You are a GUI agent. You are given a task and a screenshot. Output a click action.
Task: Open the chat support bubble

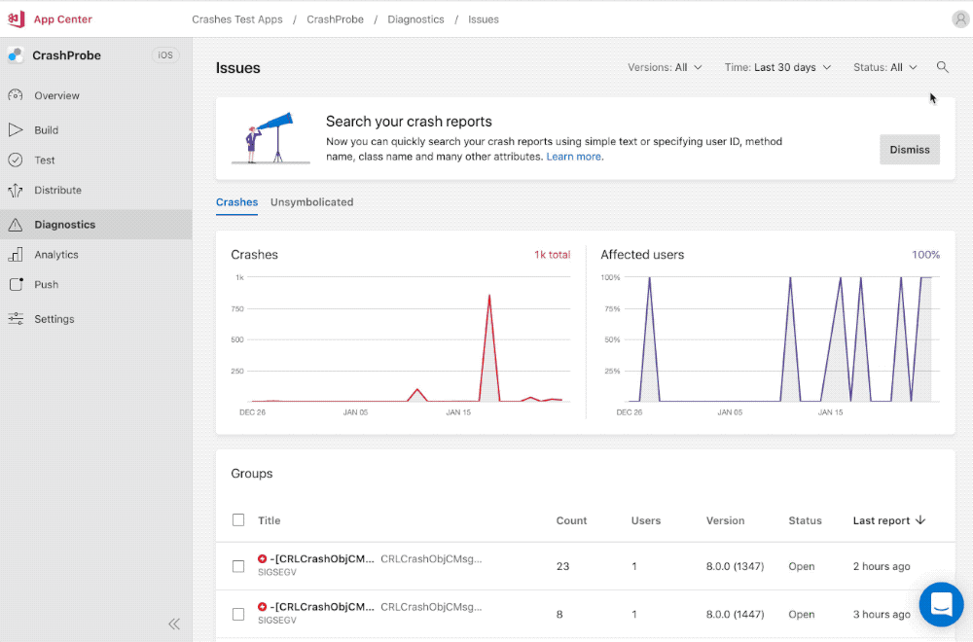[x=941, y=604]
